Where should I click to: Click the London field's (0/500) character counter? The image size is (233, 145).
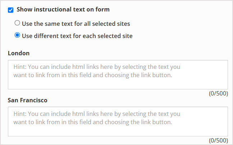pos(219,94)
